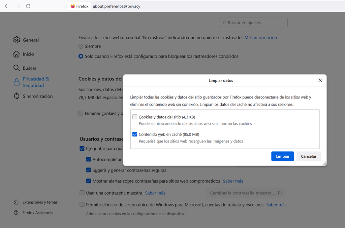Uncheck Sugerir y generar contraseñas seguras
The height and width of the screenshot is (228, 345).
[x=89, y=170]
